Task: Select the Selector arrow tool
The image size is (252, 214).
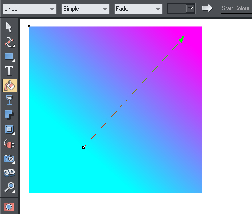Action: coord(9,27)
